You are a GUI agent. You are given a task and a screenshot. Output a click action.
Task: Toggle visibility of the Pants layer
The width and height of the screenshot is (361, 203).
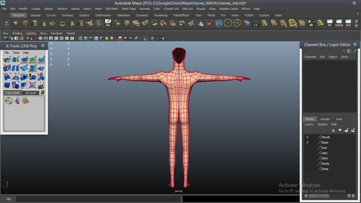click(307, 164)
